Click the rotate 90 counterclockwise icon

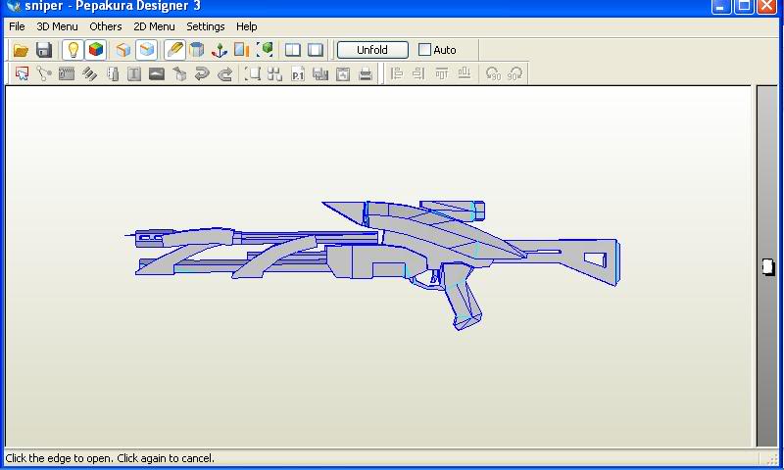pyautogui.click(x=493, y=73)
